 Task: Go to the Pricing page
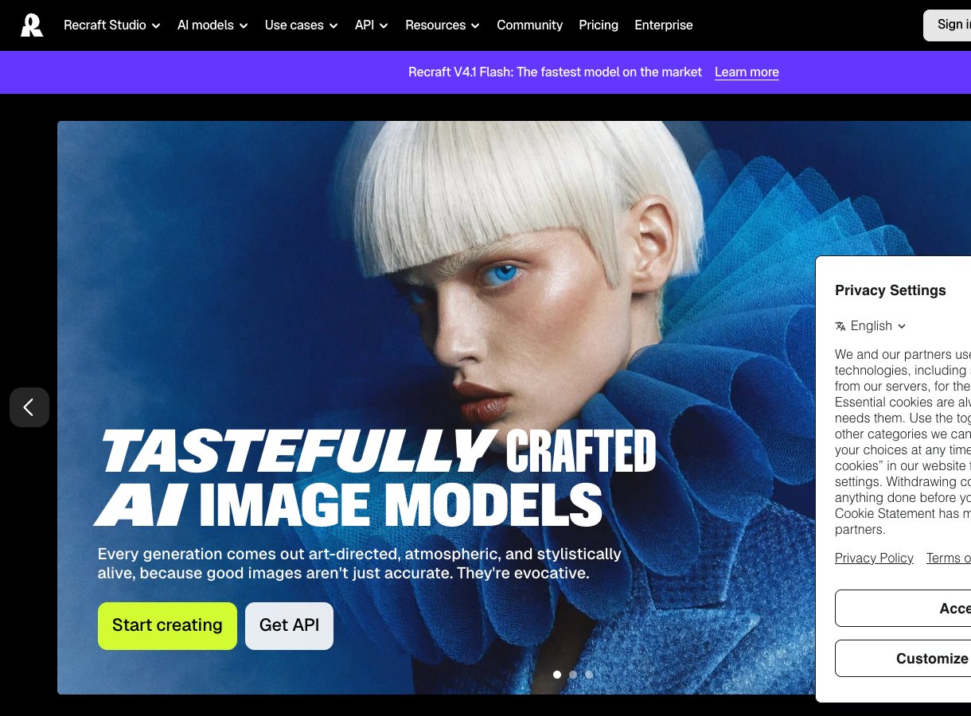click(599, 25)
